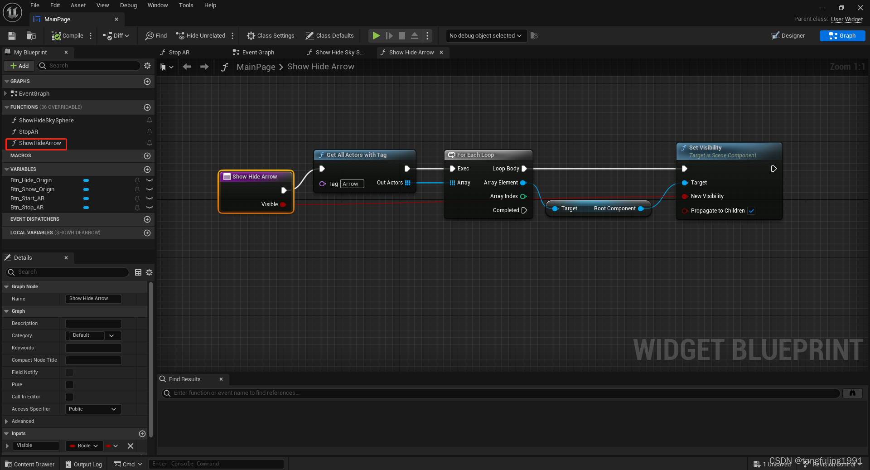870x470 pixels.
Task: Add a new local variable
Action: [147, 233]
